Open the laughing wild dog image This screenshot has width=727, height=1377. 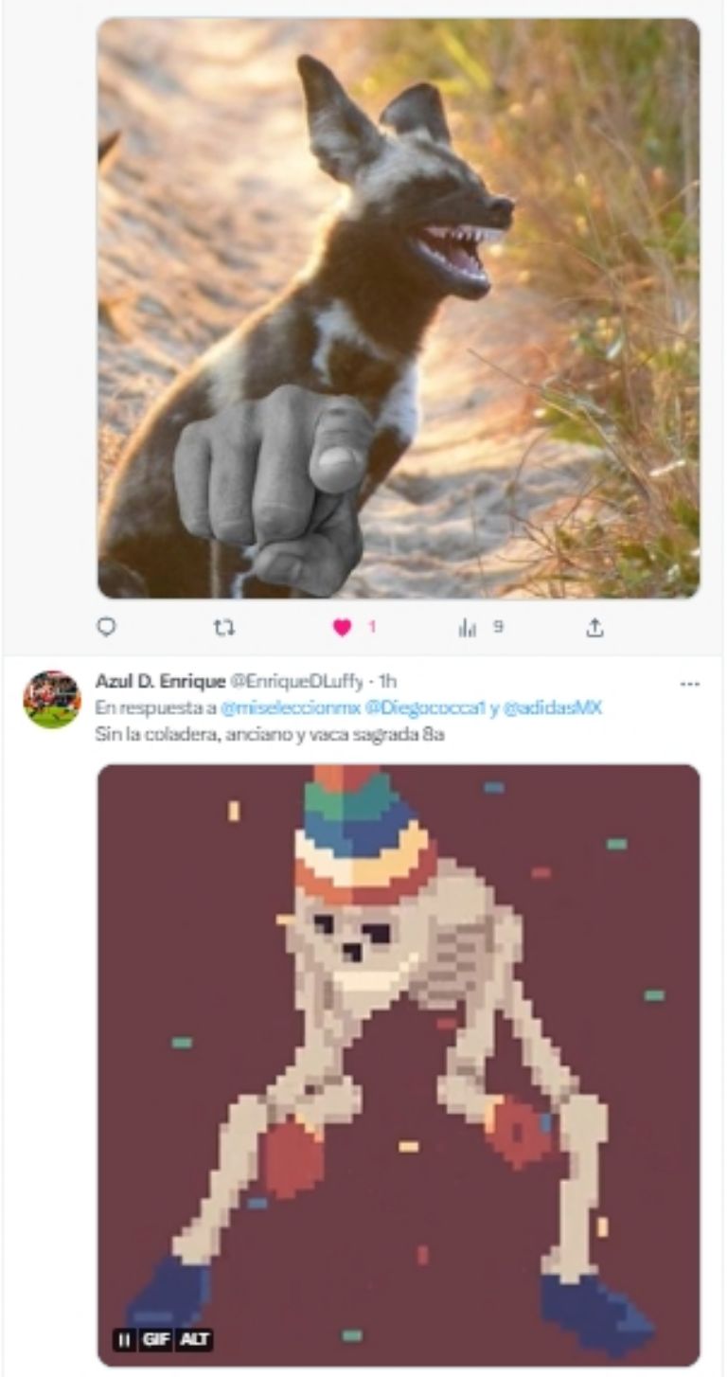[x=398, y=308]
